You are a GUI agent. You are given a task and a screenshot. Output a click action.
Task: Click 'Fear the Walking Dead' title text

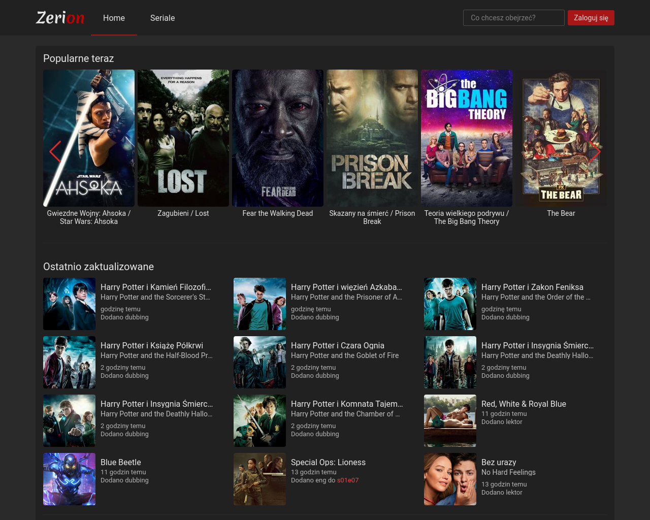pos(278,213)
